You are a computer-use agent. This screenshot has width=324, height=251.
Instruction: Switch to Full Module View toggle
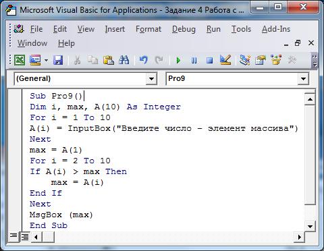(x=25, y=237)
